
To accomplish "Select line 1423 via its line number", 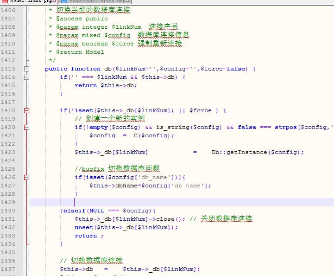I will [8, 152].
